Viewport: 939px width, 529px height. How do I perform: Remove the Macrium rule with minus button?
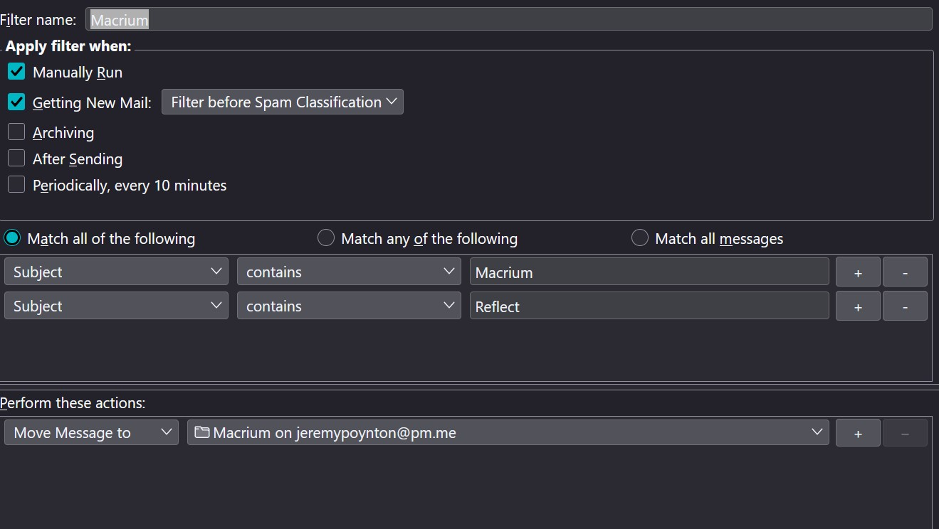point(905,272)
